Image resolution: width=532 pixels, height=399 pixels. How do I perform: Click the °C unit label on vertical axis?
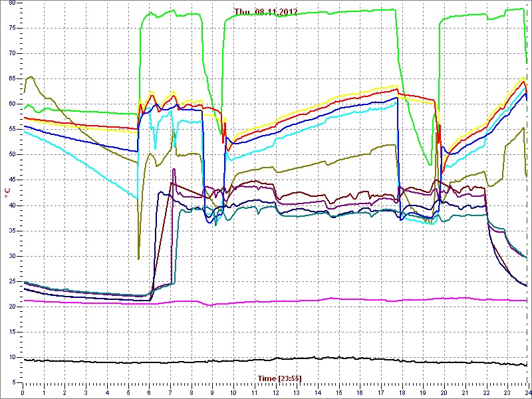tap(7, 194)
